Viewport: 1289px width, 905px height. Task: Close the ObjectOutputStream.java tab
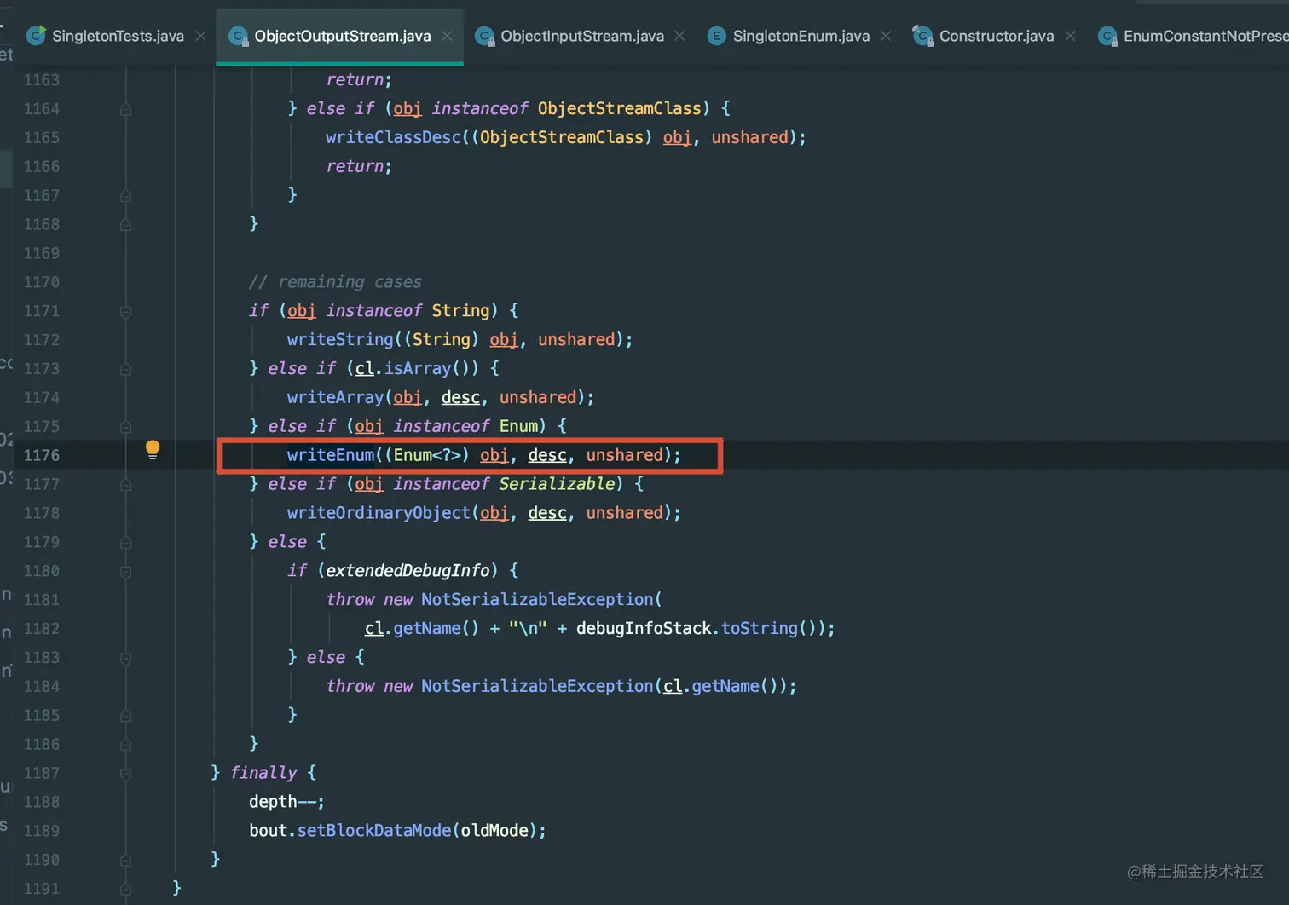447,36
